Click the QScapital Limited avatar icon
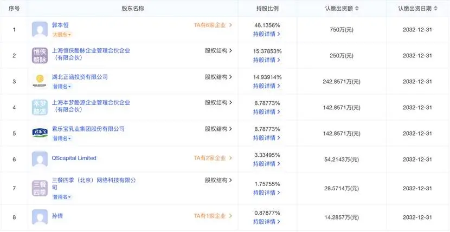The image size is (450, 232). coord(41,159)
